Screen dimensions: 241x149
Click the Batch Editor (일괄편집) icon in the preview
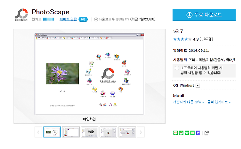[117, 56]
